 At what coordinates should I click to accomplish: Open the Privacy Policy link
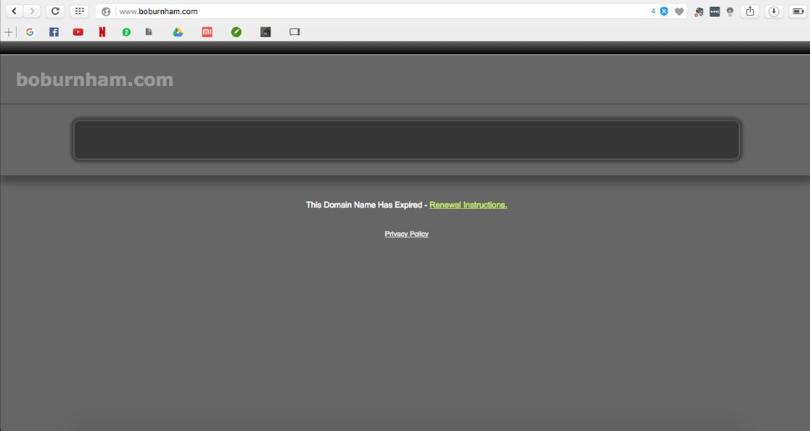[407, 234]
